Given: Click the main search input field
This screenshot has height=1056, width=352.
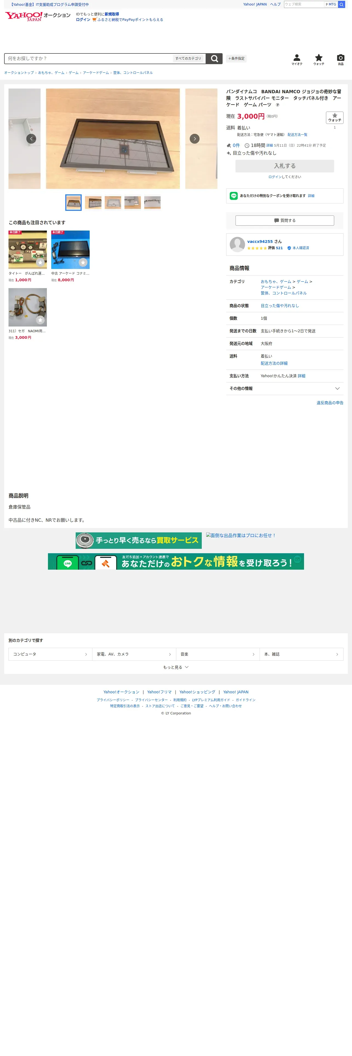Looking at the screenshot, I should [x=89, y=59].
